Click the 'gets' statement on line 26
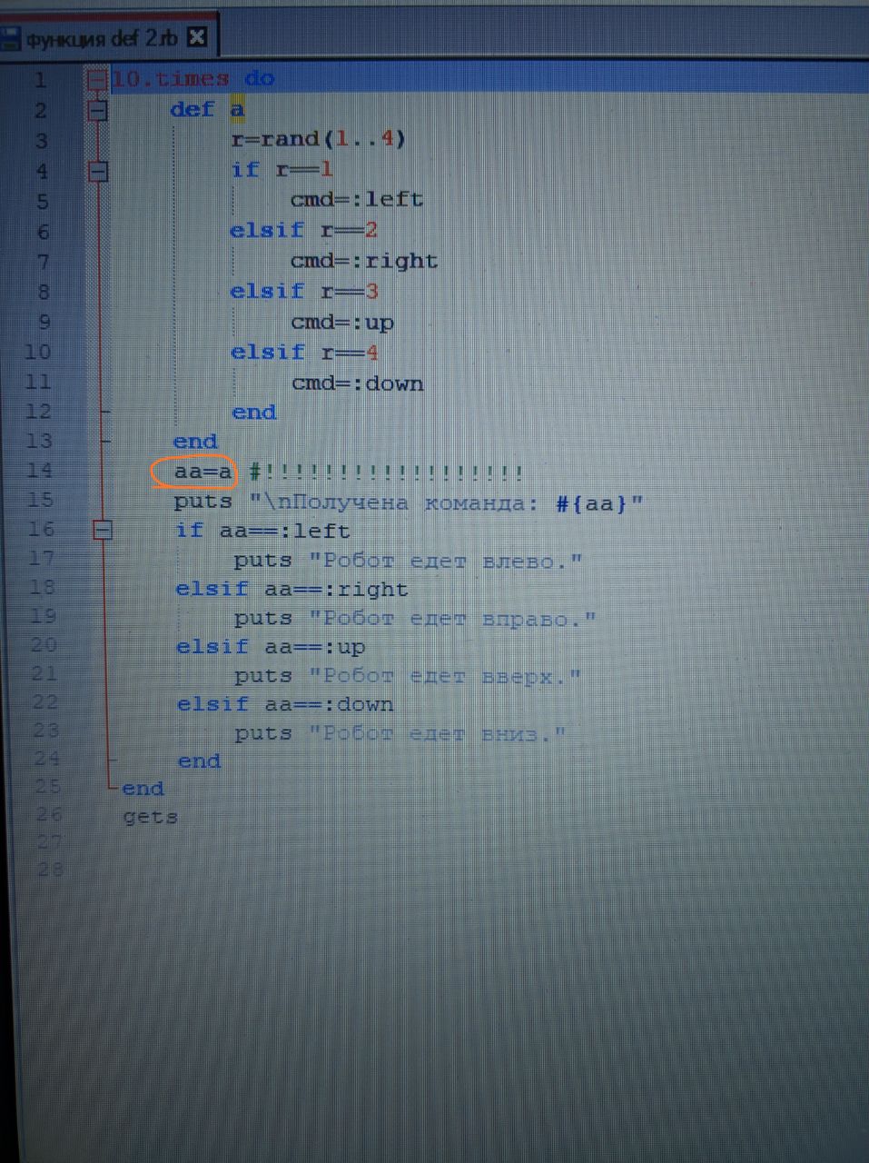Screen dimensions: 869x1163 [x=151, y=817]
